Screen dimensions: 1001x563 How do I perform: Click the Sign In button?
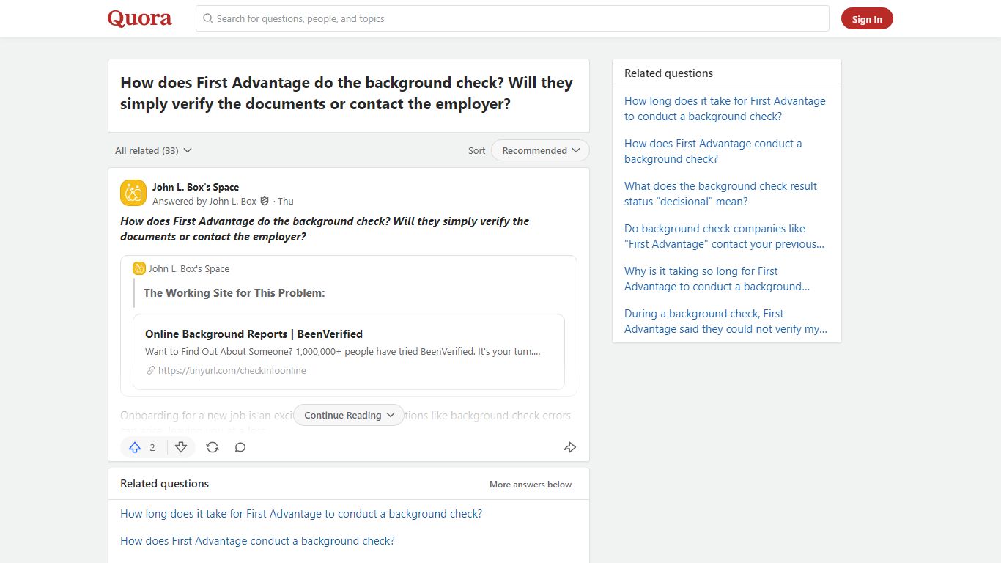coord(867,19)
